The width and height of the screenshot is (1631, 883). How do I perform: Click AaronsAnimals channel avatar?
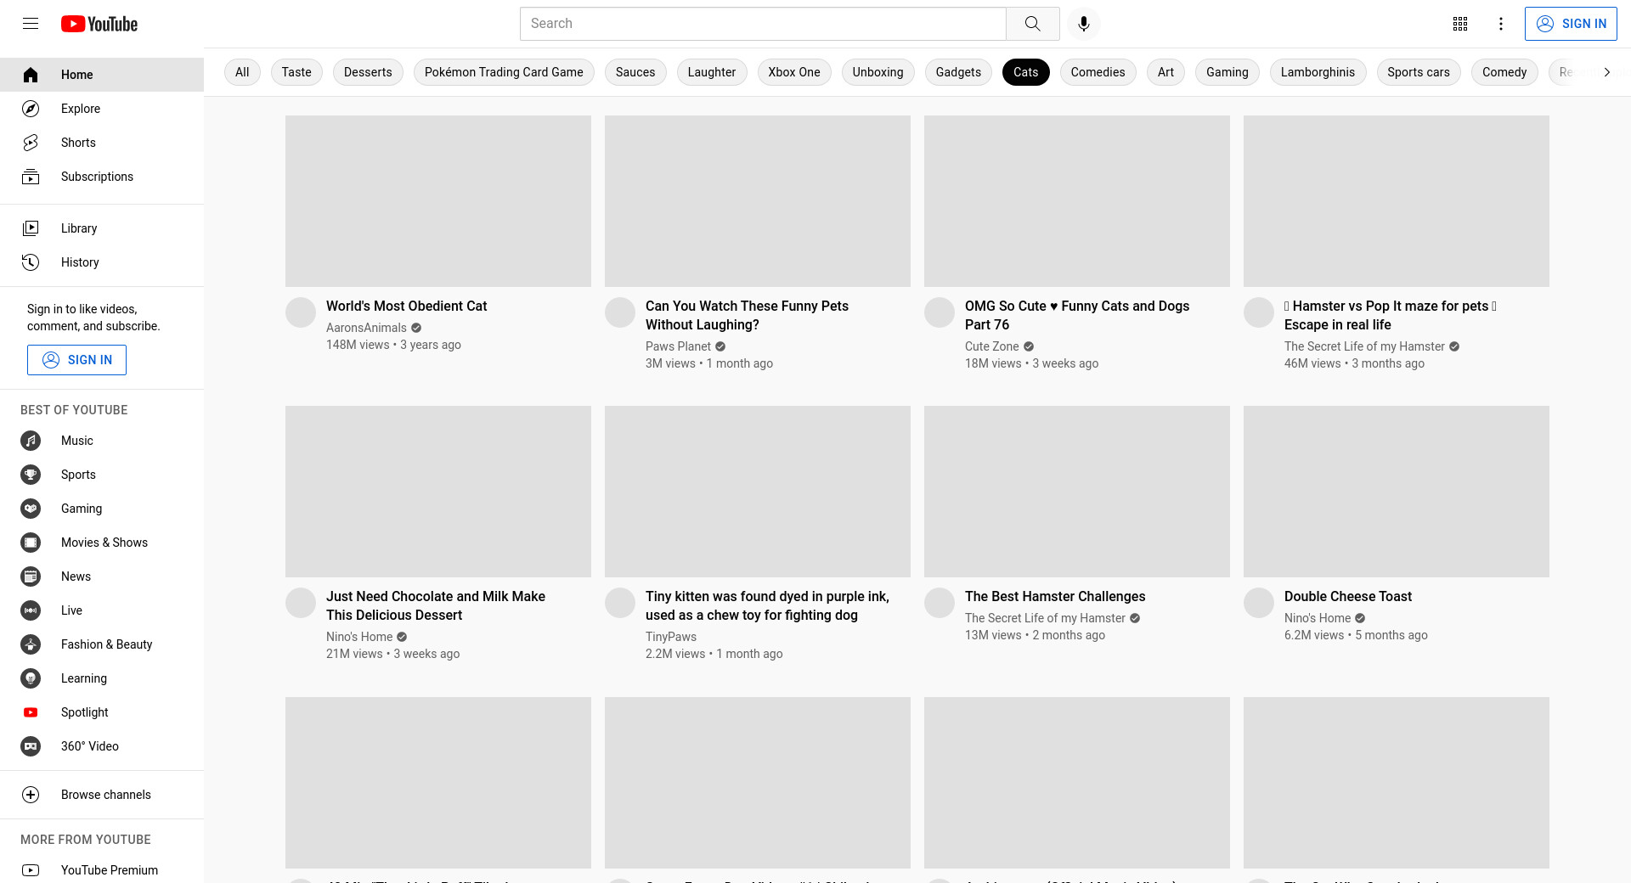(x=301, y=312)
